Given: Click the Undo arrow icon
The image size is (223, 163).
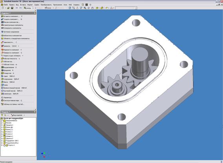Looking at the screenshot, I should coord(16,8).
